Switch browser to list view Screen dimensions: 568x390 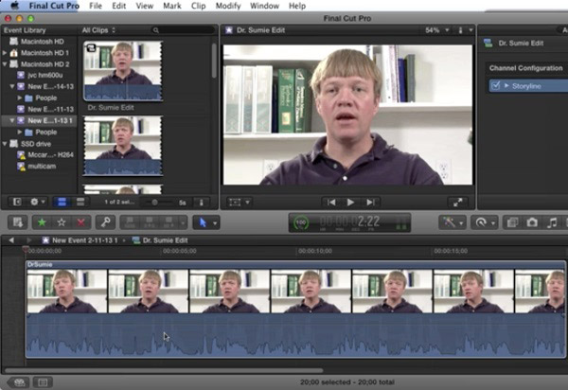point(80,202)
